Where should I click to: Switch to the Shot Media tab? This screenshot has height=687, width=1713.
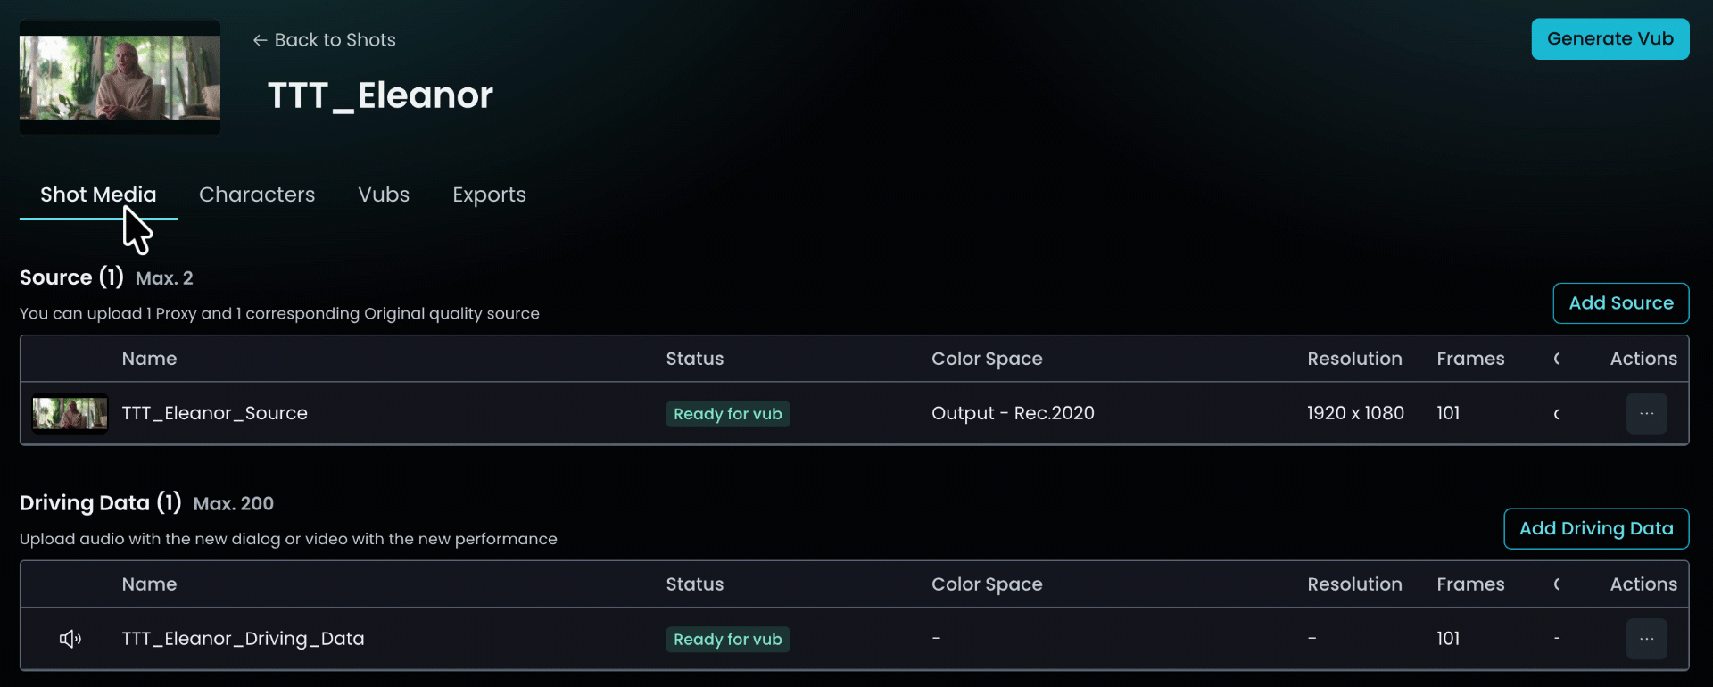coord(98,195)
